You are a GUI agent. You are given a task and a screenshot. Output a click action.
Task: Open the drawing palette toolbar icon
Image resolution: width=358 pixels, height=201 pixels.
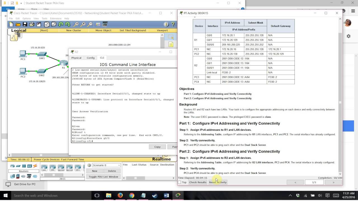98,24
